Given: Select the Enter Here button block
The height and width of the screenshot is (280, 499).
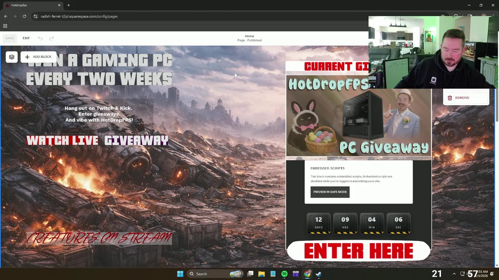Looking at the screenshot, I should (x=359, y=251).
